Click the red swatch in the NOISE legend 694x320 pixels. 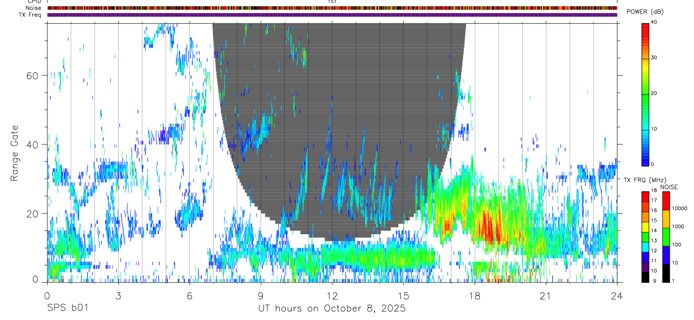coord(666,201)
